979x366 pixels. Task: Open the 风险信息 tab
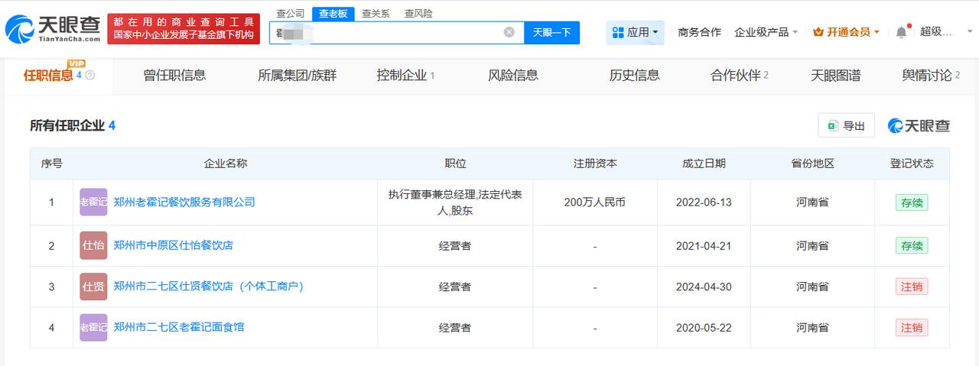tap(513, 76)
